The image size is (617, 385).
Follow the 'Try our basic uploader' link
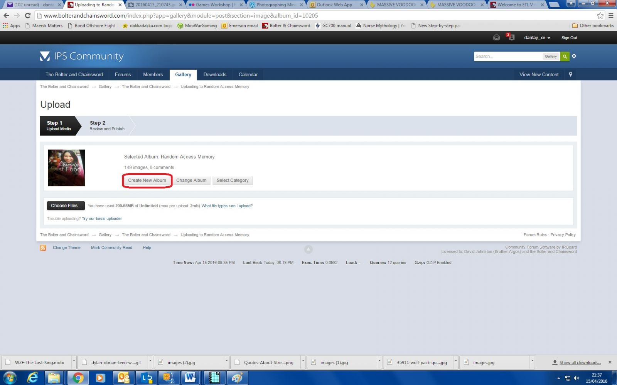pos(102,219)
